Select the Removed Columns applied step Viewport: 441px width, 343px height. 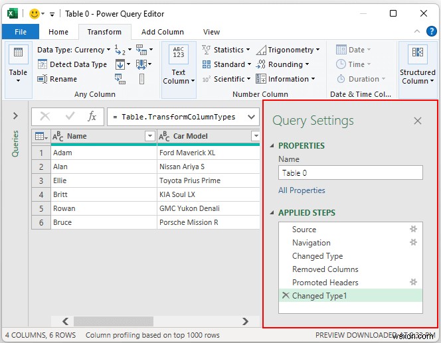pyautogui.click(x=351, y=269)
